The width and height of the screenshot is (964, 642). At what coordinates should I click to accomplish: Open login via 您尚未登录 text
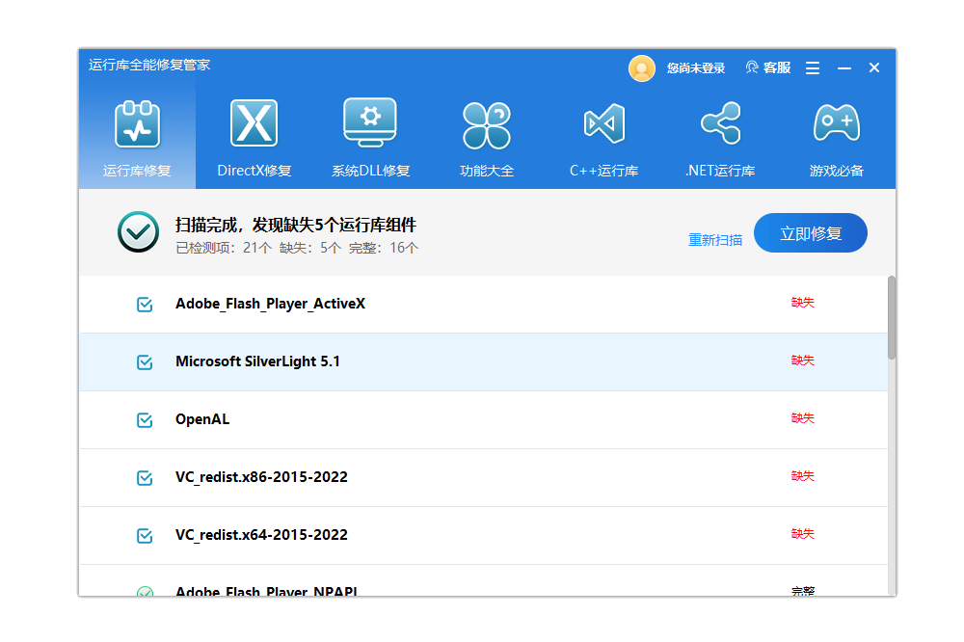(696, 67)
